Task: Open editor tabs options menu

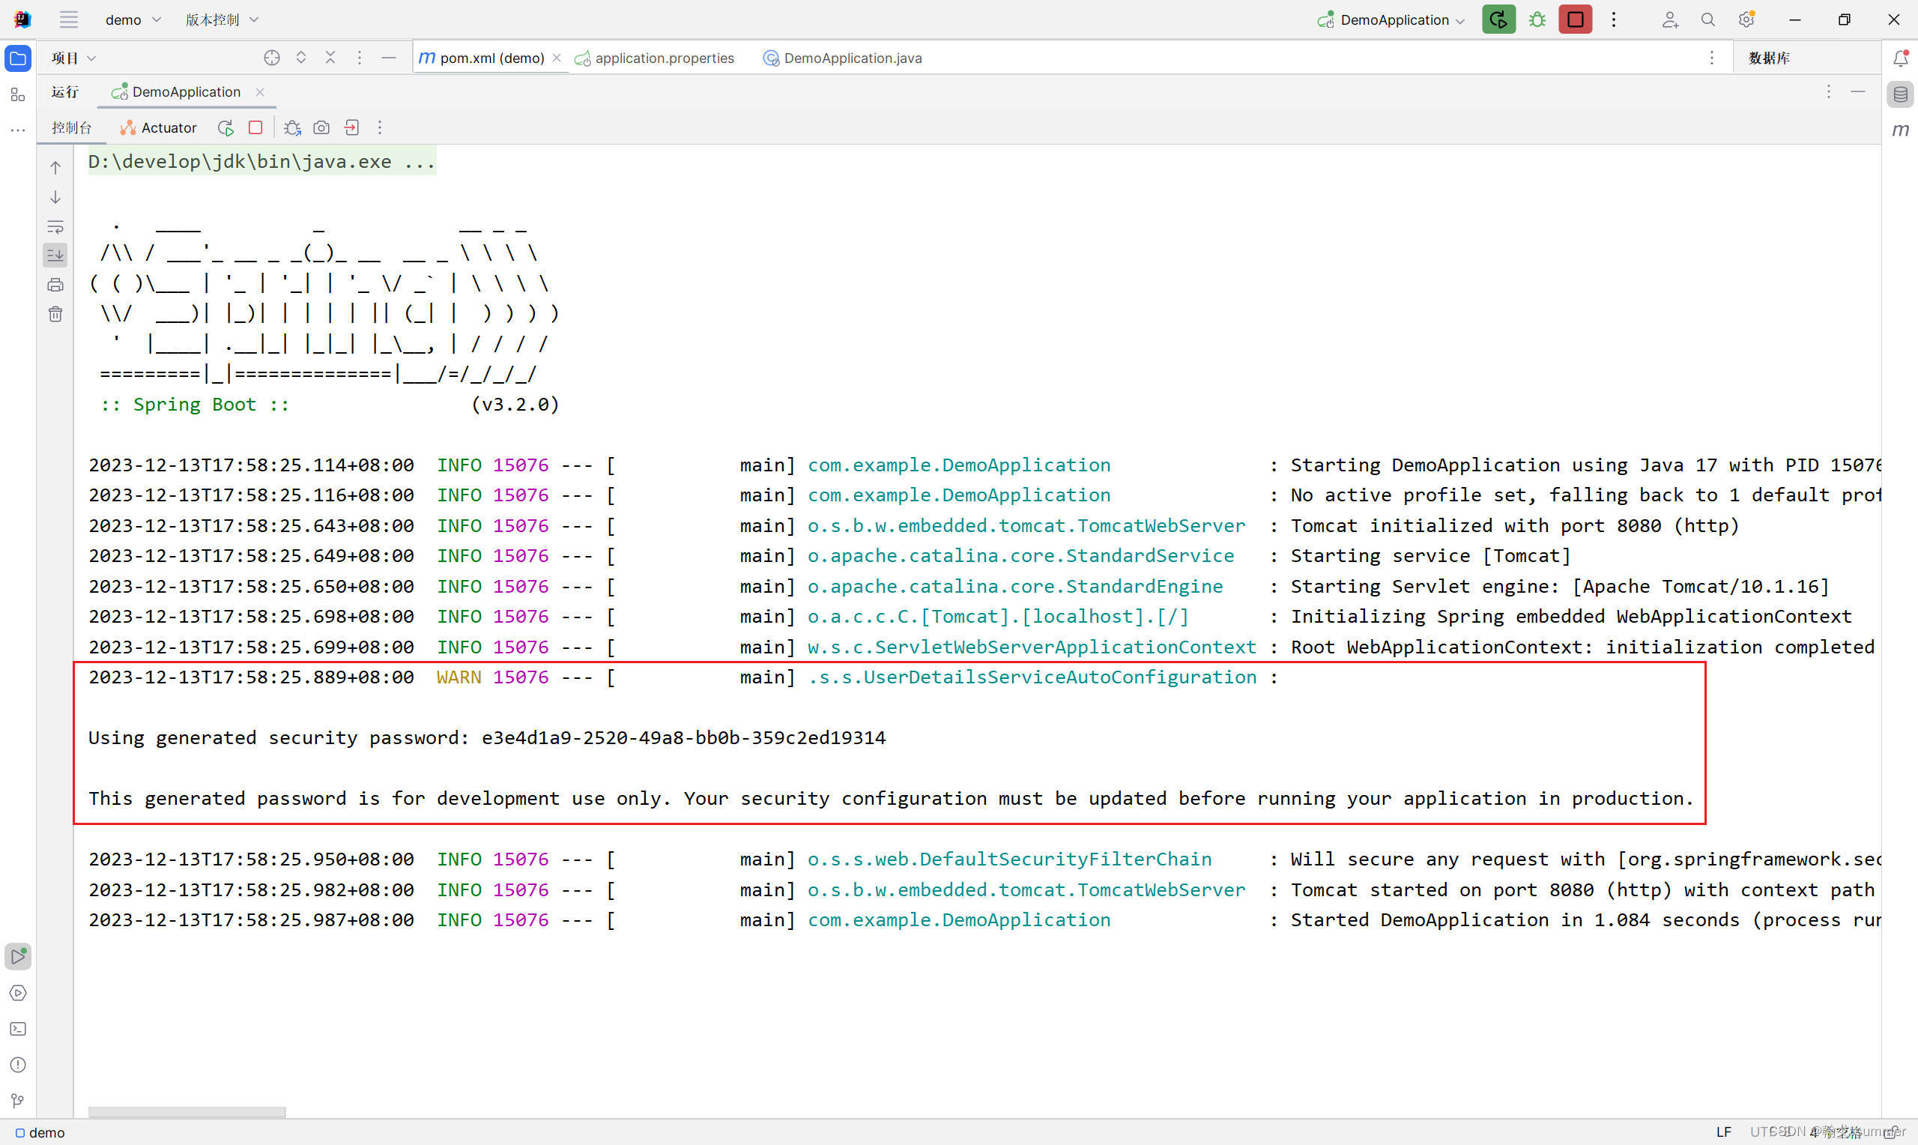Action: [x=1711, y=58]
